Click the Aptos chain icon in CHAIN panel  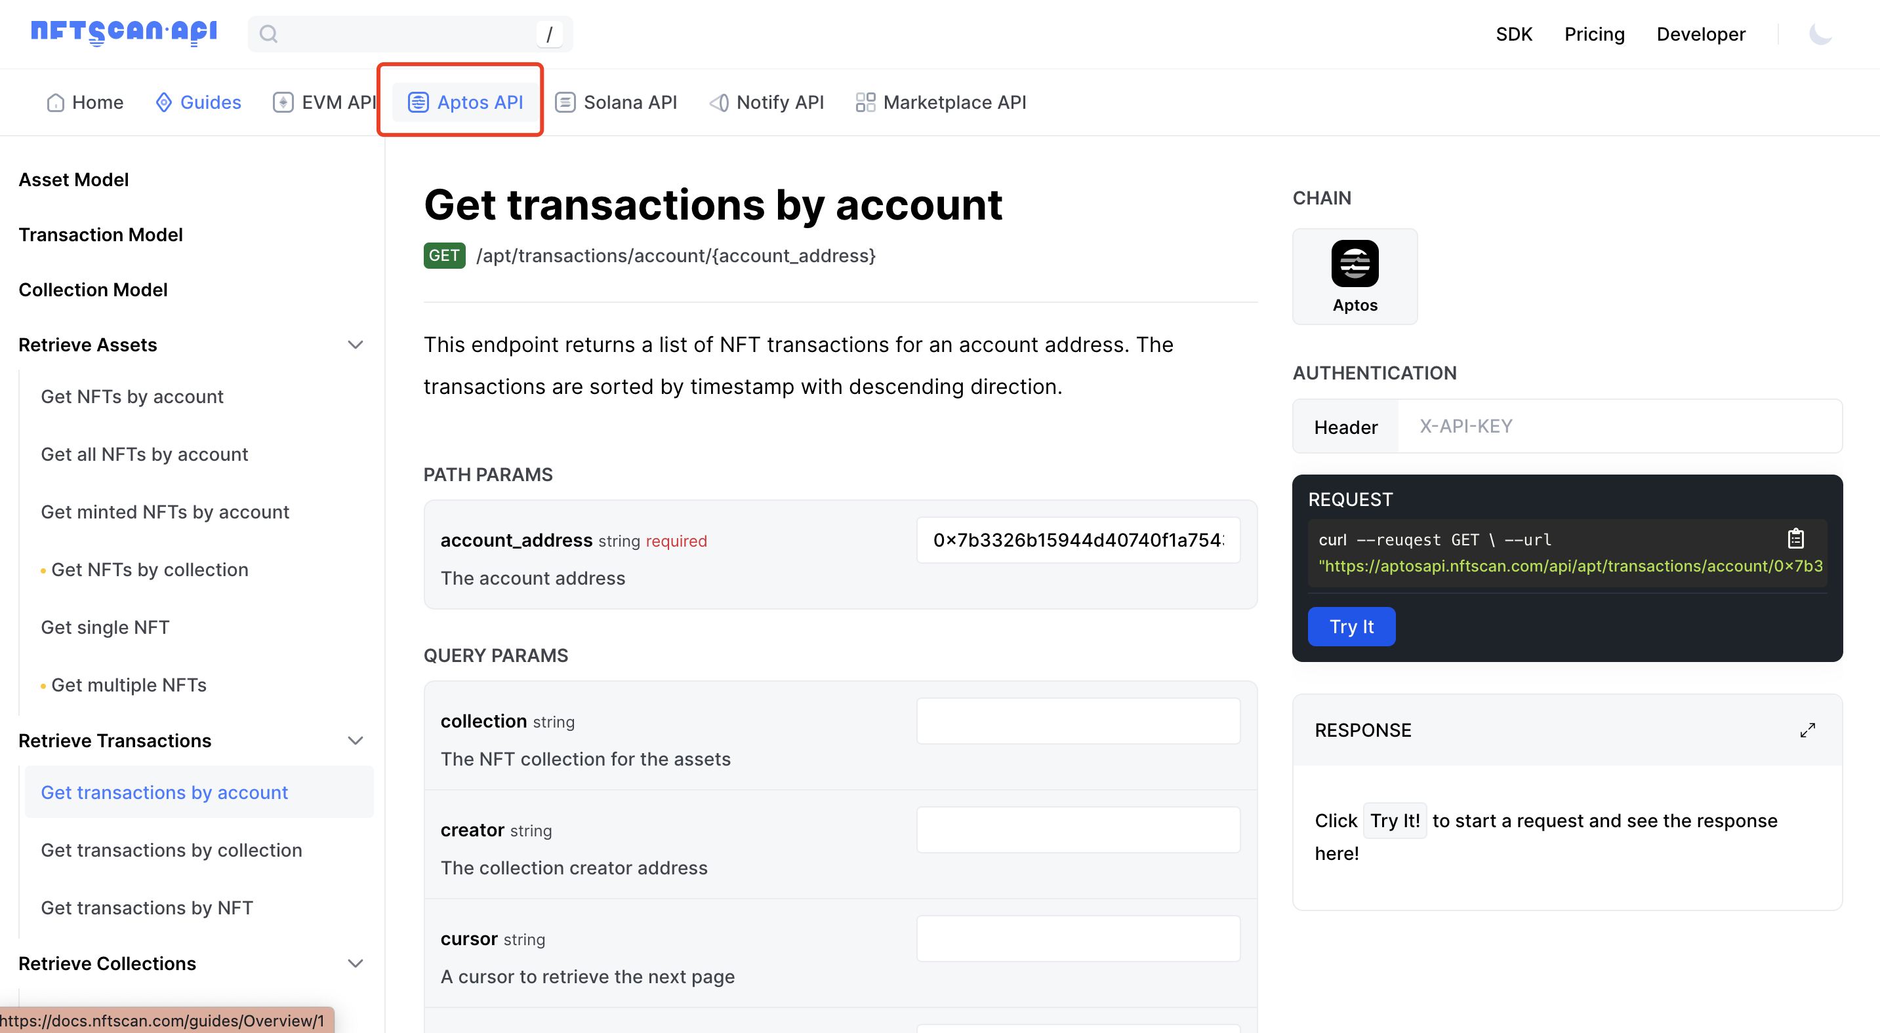tap(1355, 263)
